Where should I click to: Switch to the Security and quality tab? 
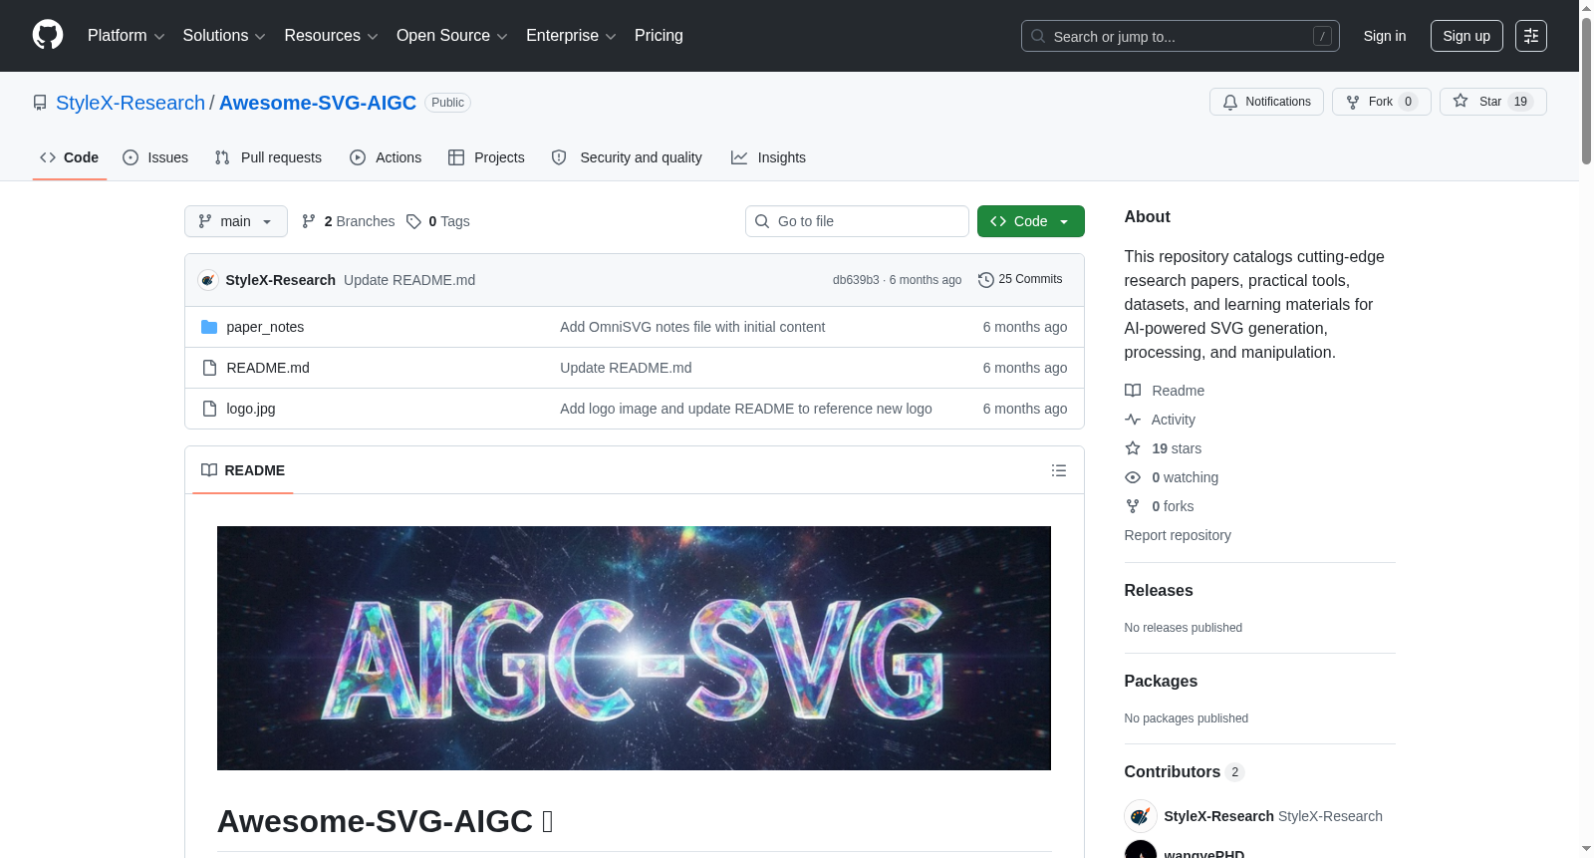(x=627, y=157)
